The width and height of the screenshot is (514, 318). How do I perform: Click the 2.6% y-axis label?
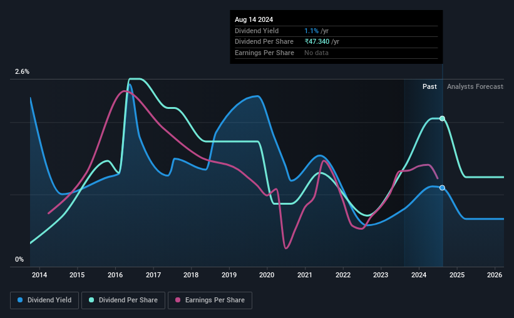[22, 71]
